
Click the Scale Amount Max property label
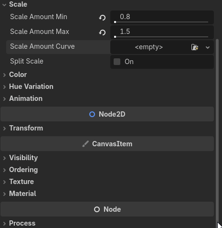click(x=40, y=32)
